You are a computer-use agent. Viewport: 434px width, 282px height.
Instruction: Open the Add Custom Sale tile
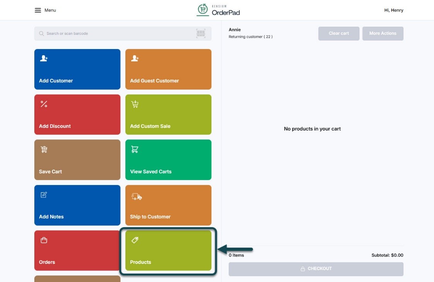168,114
